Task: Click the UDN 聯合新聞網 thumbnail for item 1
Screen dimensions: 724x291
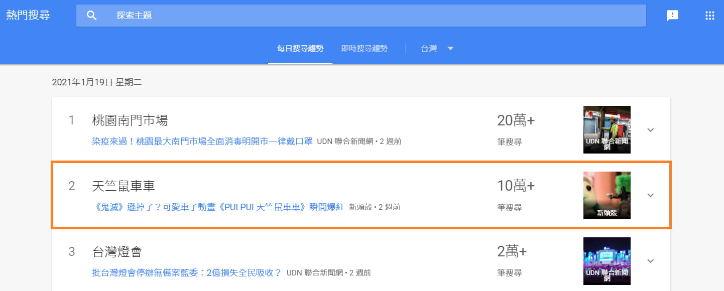Action: point(607,129)
